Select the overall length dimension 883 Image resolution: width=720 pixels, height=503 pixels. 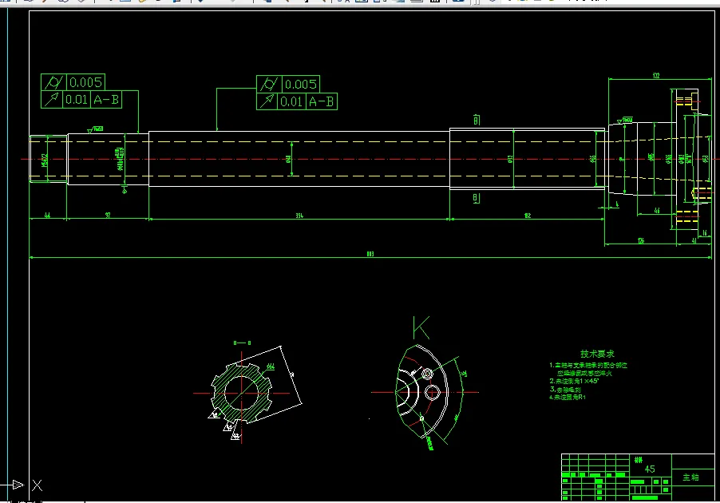(x=370, y=254)
